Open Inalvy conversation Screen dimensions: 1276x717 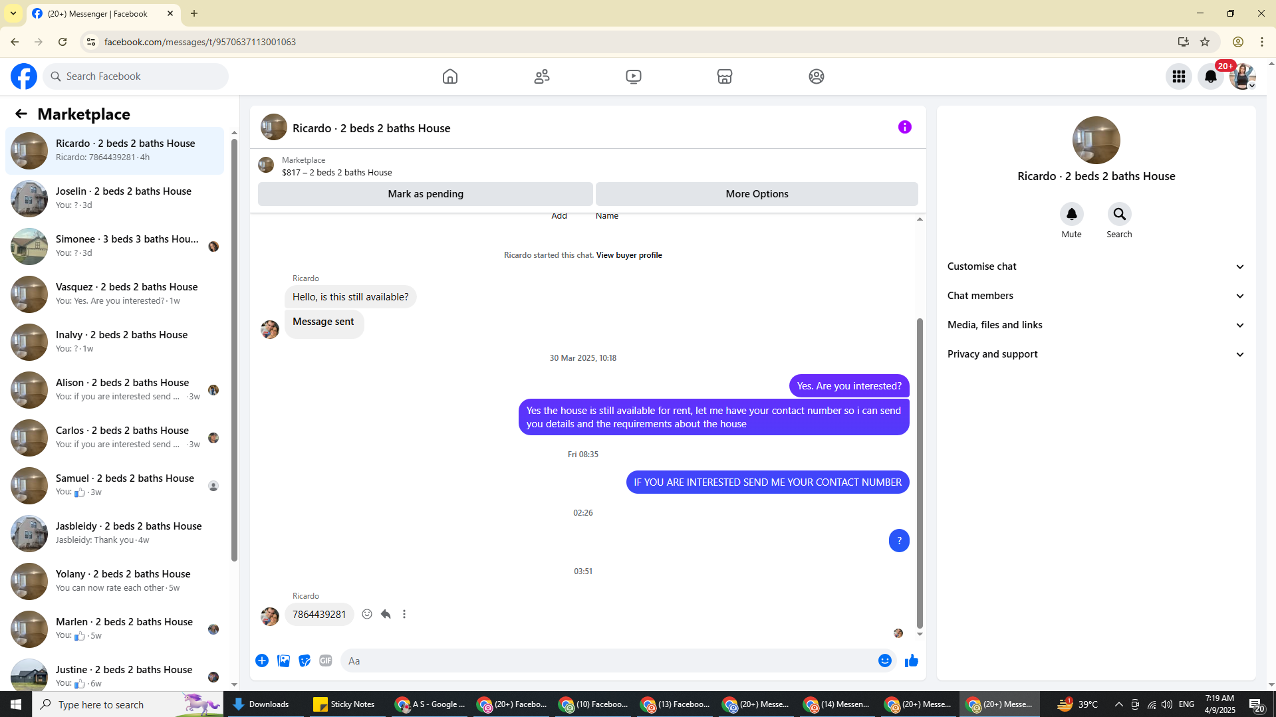pos(114,342)
